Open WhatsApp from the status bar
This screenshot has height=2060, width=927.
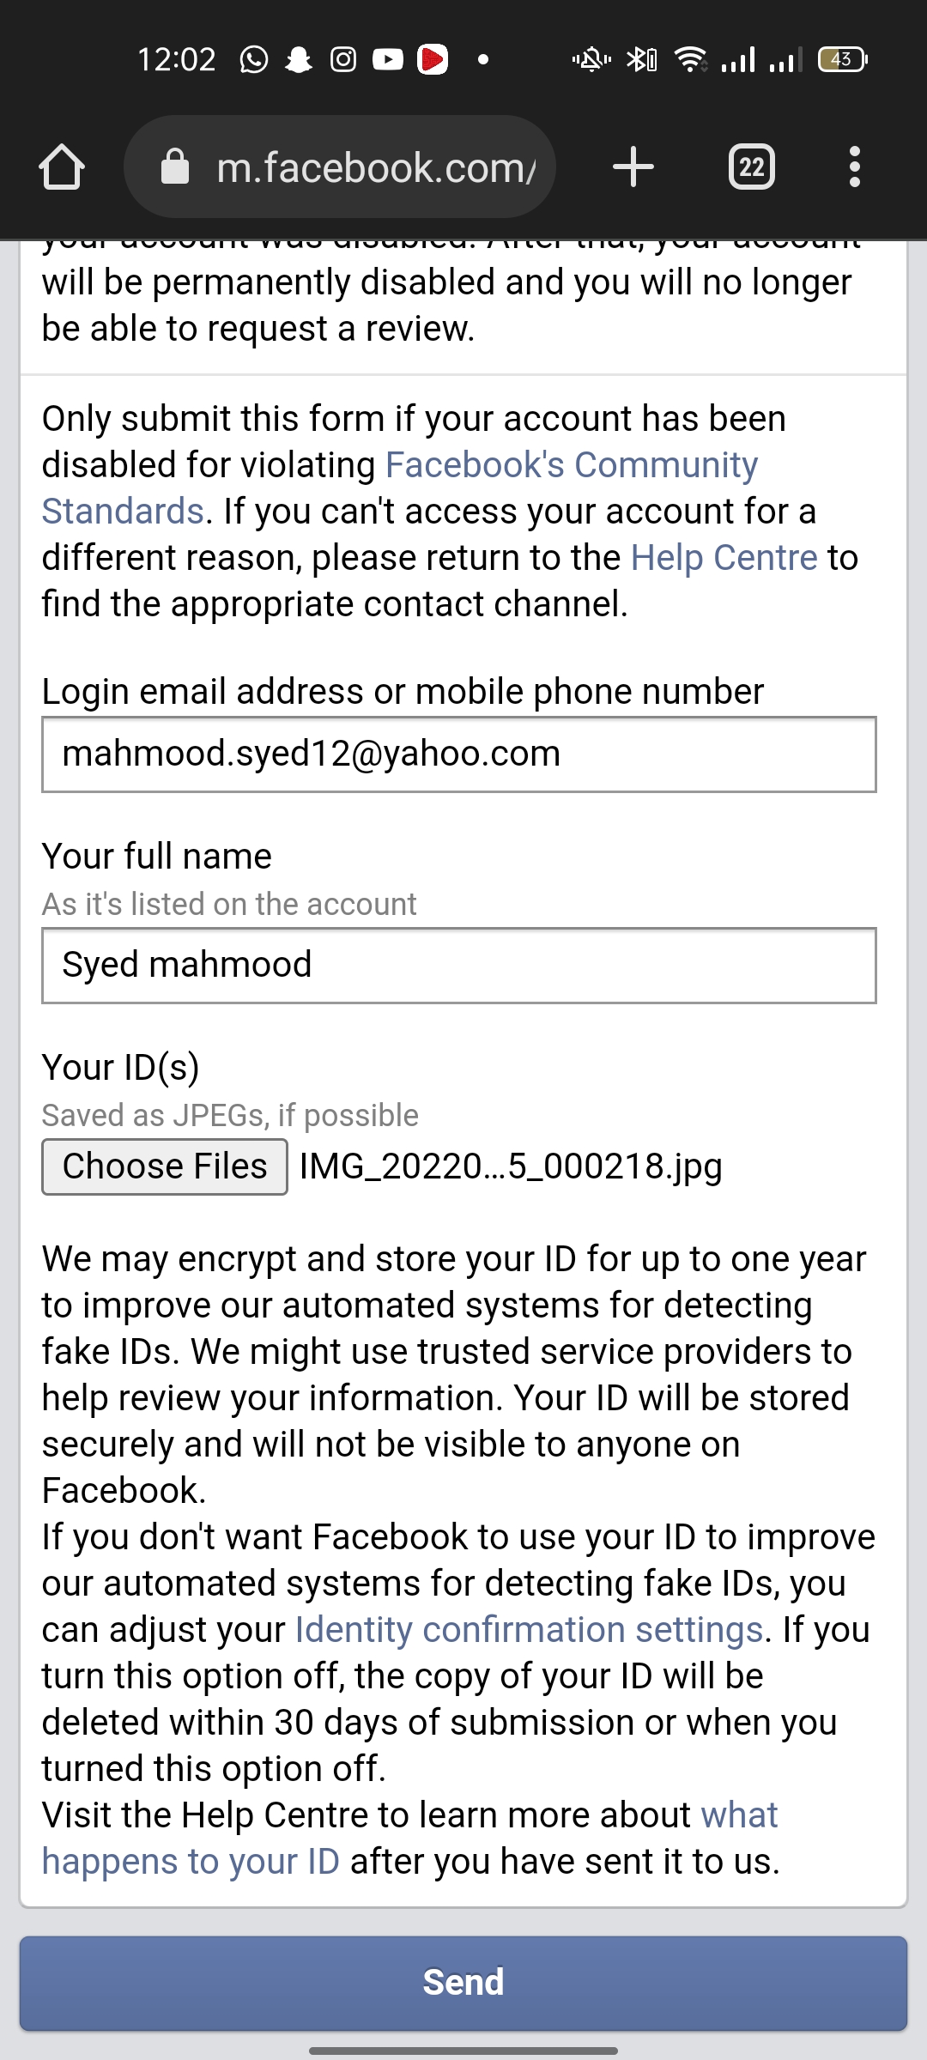click(255, 58)
